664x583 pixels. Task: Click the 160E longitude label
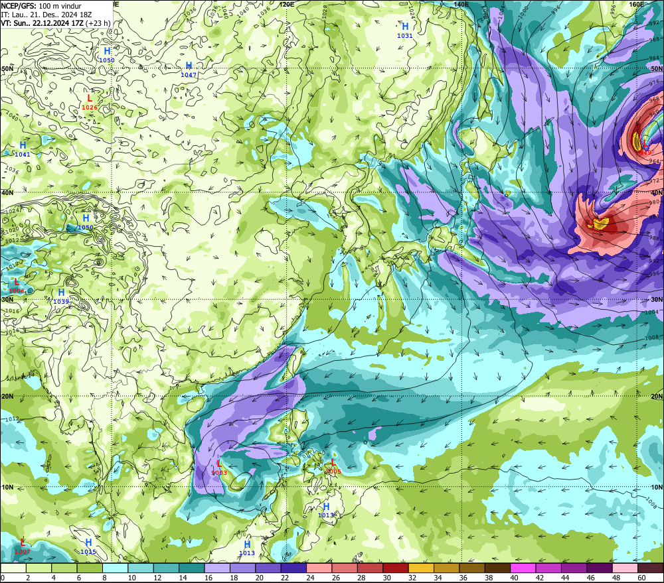click(637, 4)
